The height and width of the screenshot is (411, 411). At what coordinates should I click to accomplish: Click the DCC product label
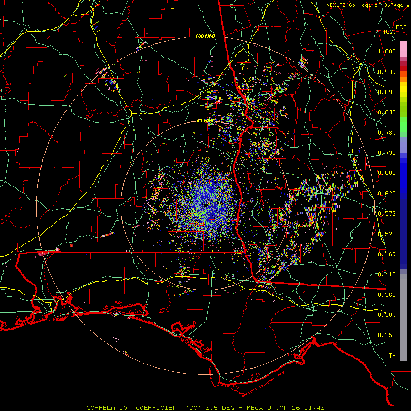pos(401,27)
